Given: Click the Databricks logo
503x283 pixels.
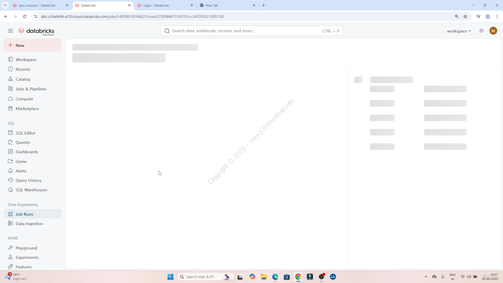Looking at the screenshot, I should 37,31.
